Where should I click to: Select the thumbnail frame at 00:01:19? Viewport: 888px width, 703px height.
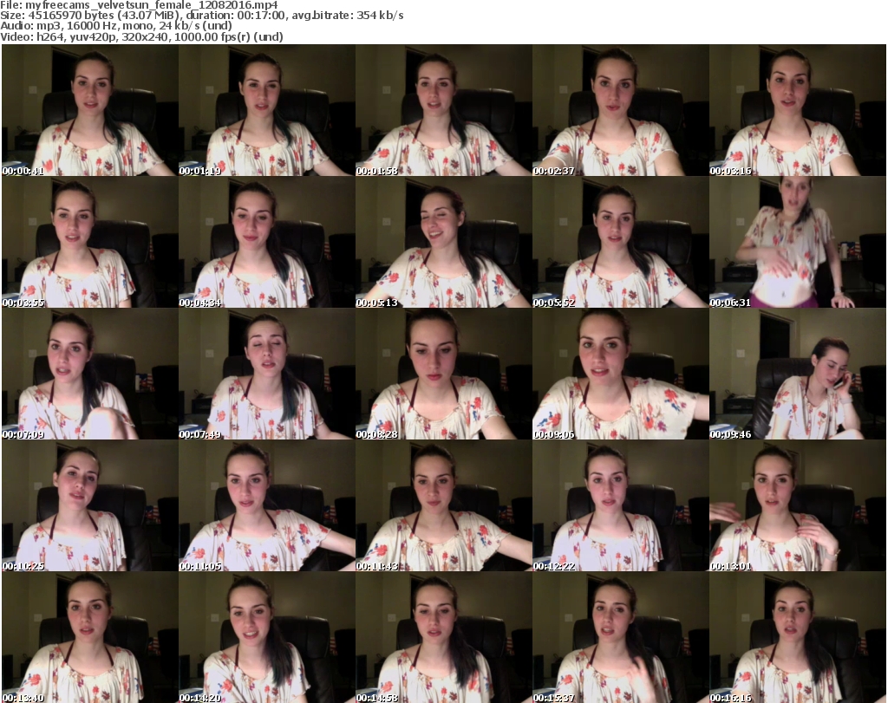pos(267,110)
